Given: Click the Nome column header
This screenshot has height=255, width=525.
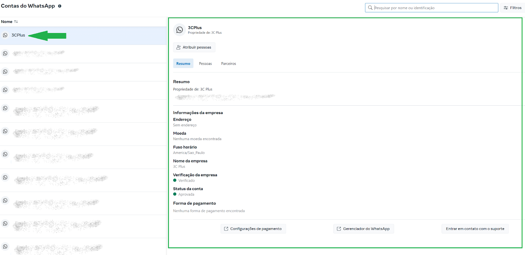Looking at the screenshot, I should point(7,22).
